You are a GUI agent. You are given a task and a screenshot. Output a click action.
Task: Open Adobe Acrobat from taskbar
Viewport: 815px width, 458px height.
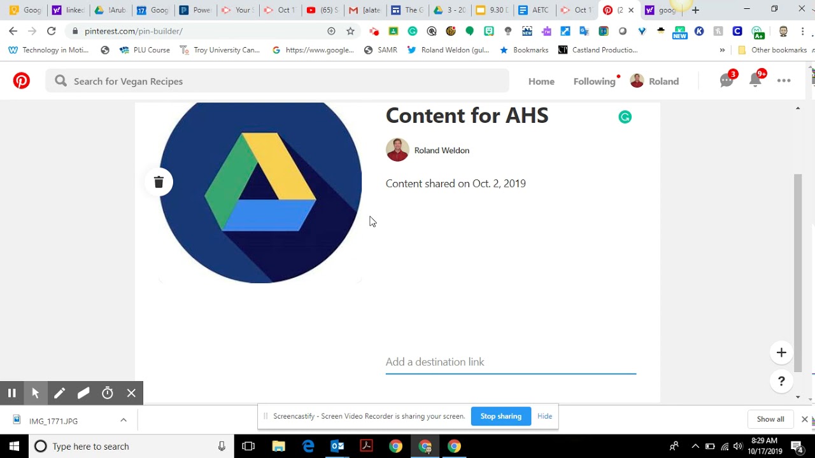tap(367, 447)
